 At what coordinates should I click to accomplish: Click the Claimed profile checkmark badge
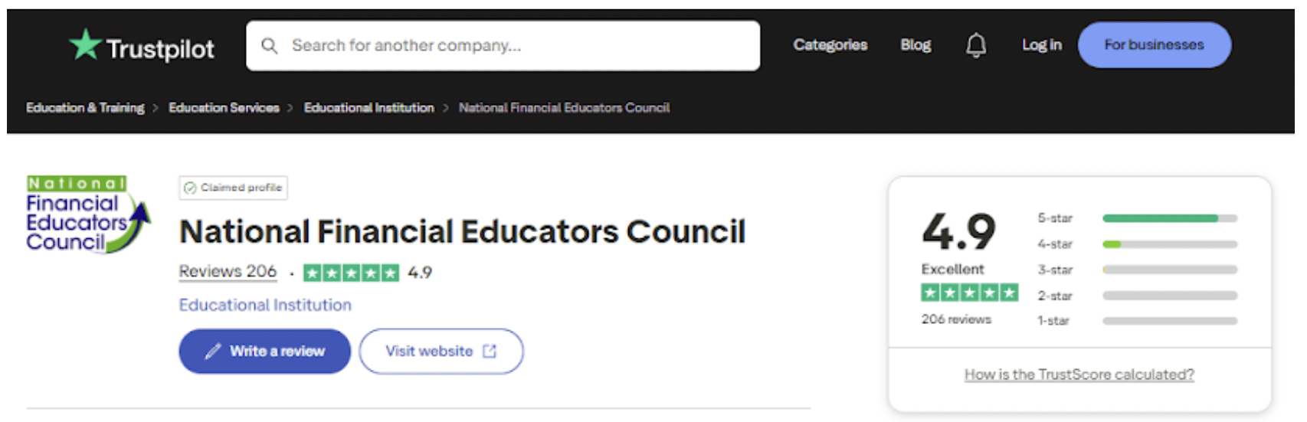coord(190,188)
